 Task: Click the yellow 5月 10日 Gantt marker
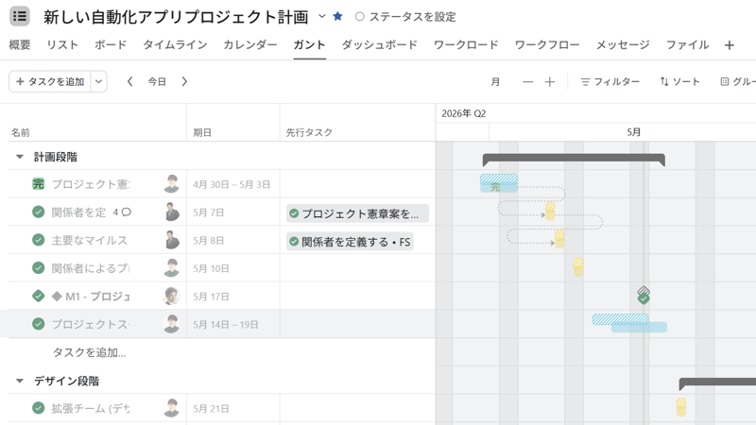(x=578, y=267)
